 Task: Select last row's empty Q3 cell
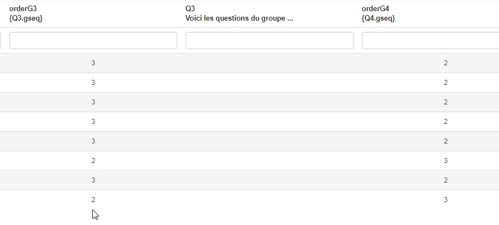(x=269, y=200)
